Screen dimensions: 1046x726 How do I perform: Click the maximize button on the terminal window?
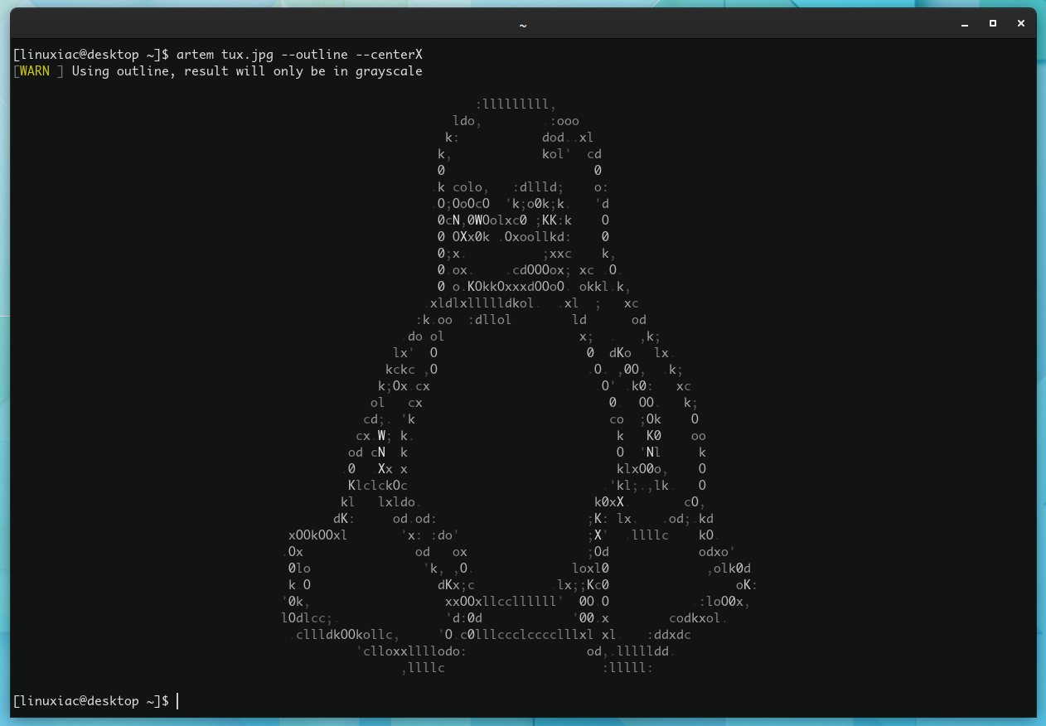pyautogui.click(x=992, y=24)
